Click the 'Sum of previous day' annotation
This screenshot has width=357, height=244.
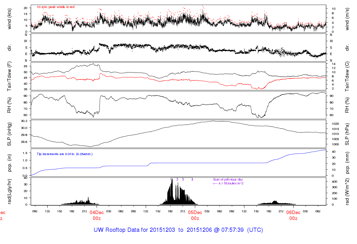[228, 180]
